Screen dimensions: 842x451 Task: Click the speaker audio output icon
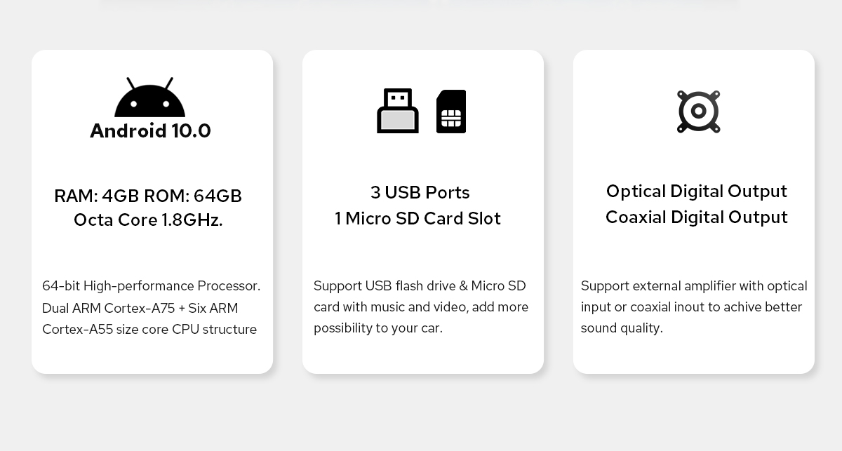click(699, 111)
